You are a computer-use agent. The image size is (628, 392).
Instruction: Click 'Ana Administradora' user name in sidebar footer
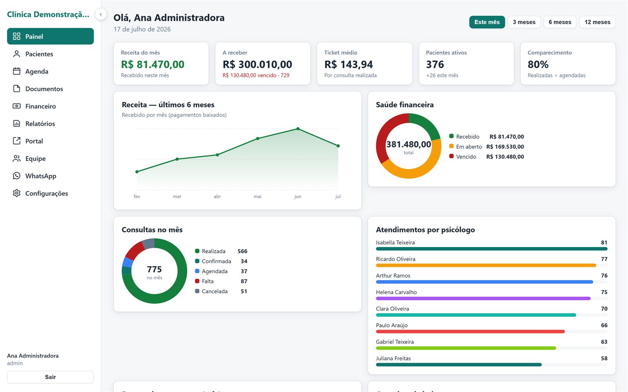tap(33, 356)
